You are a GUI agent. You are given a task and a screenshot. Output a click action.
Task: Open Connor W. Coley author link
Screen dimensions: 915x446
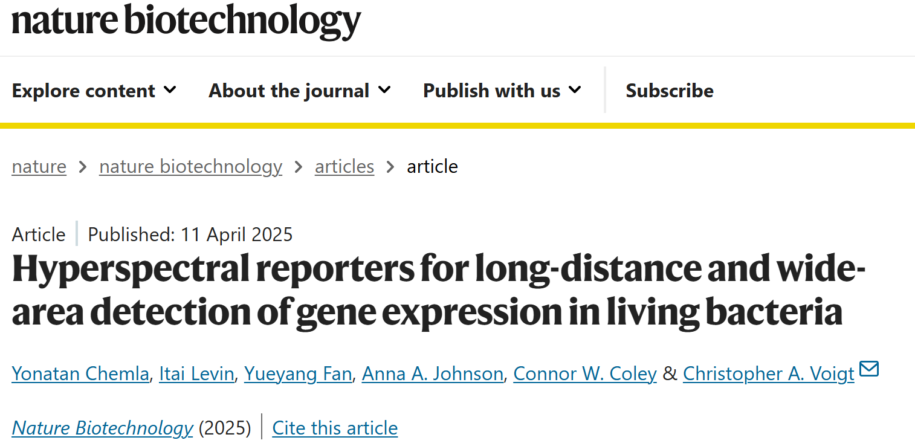click(585, 374)
